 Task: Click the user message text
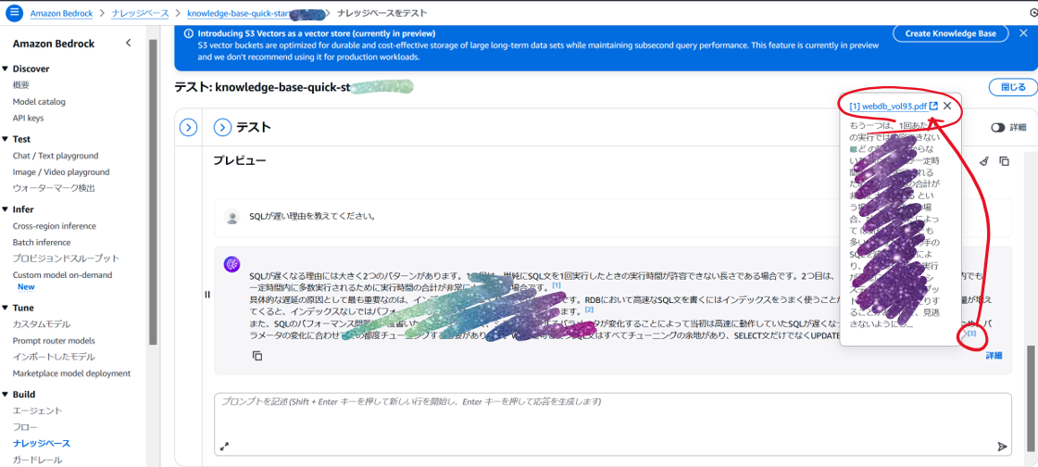312,217
